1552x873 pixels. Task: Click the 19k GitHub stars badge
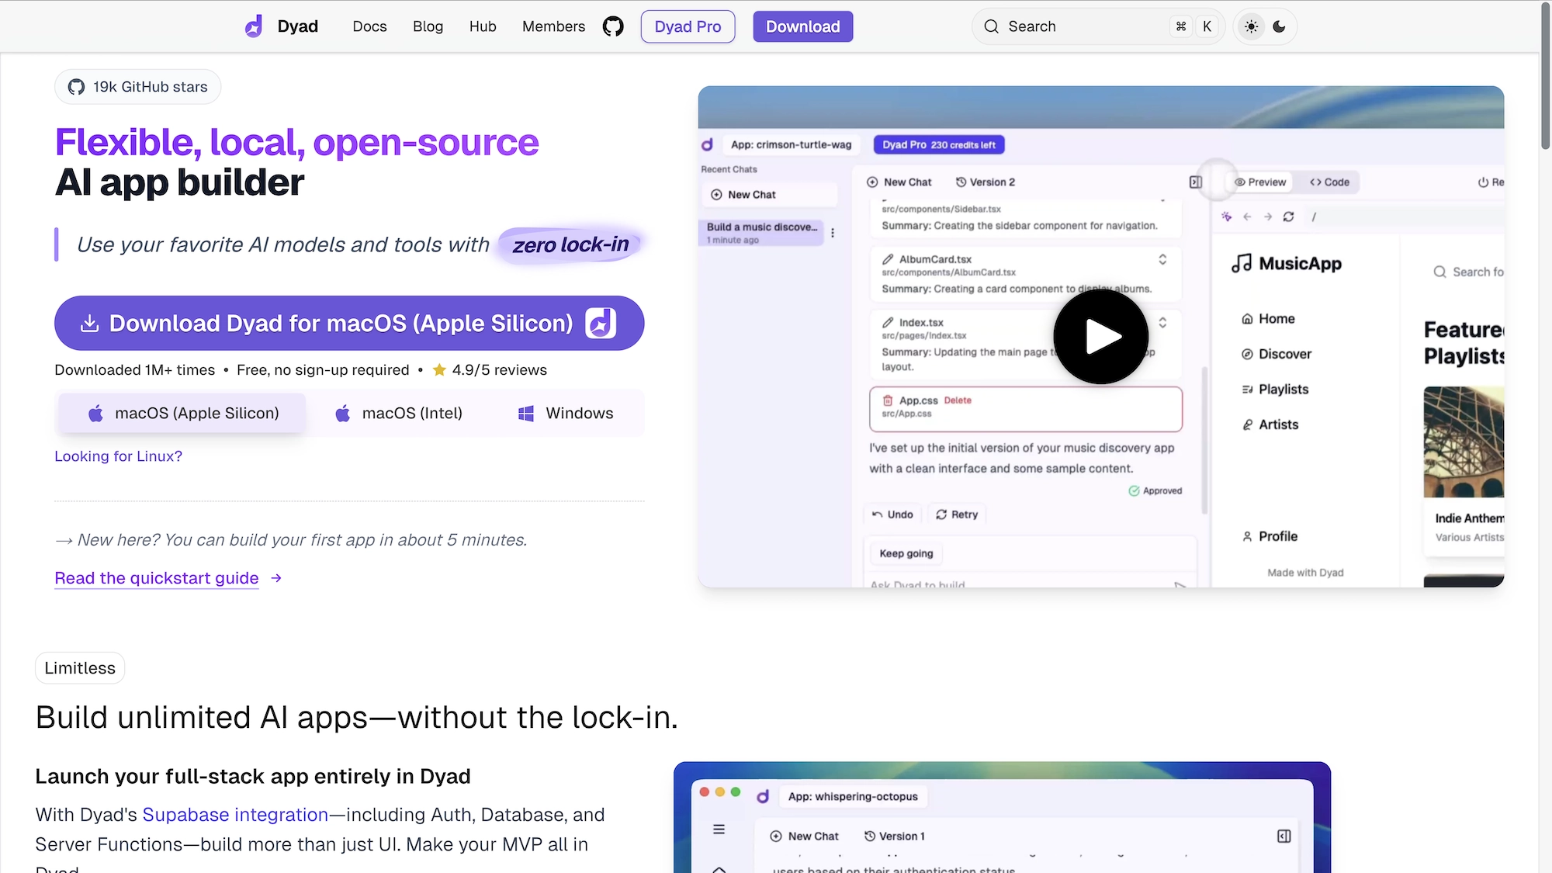coord(138,87)
